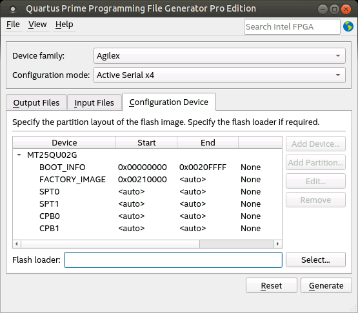This screenshot has width=358, height=313.
Task: Select the FACTORY_IMAGE partition row
Action: (147, 180)
